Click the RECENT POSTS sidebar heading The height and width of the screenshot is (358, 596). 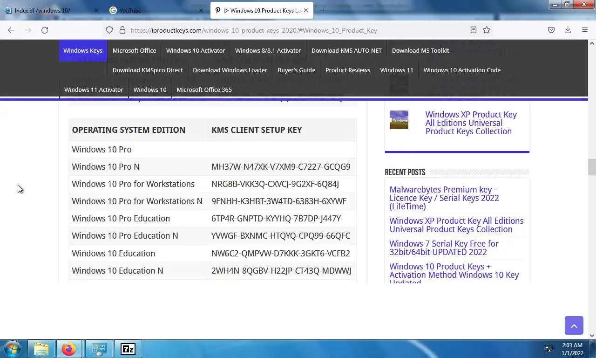[405, 172]
